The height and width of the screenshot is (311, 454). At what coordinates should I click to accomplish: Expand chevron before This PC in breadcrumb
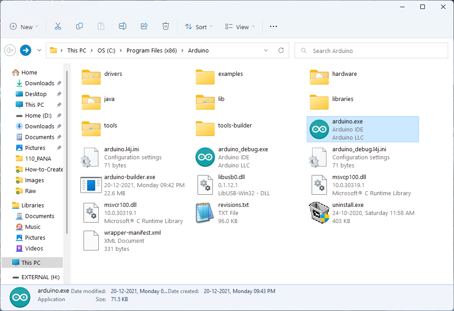pos(62,51)
